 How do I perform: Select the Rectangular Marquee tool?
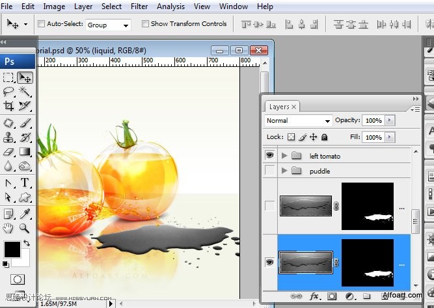8,77
